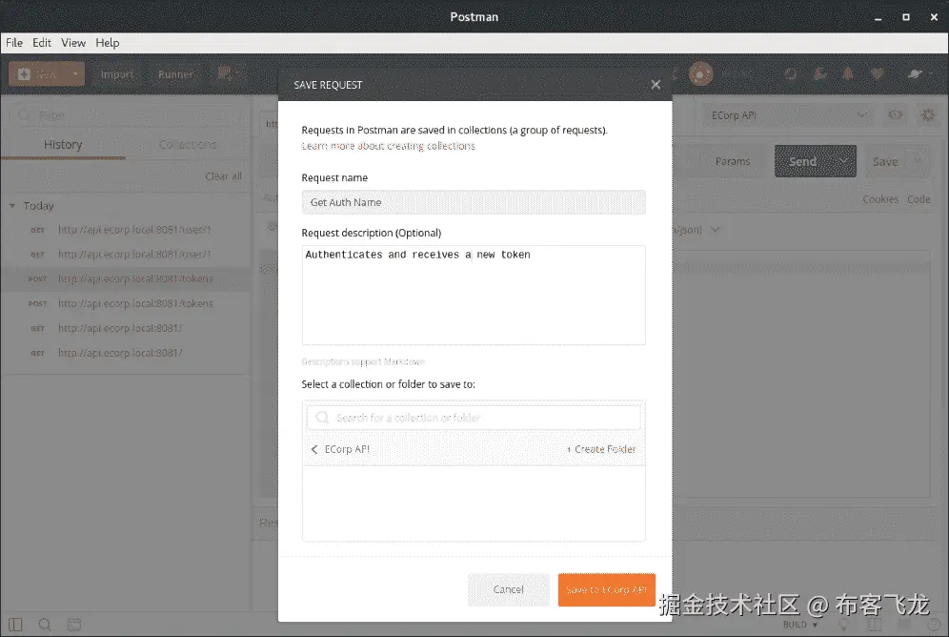Open the File menu

tap(14, 43)
